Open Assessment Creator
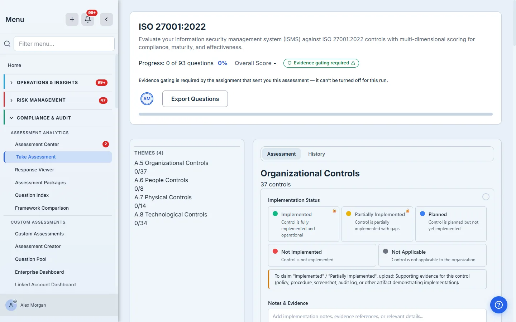Viewport: 516px width, 322px height. (x=58, y=247)
